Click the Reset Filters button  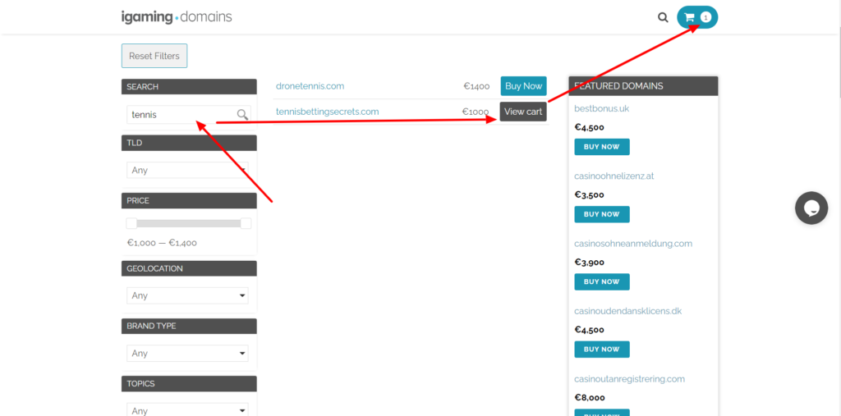154,56
